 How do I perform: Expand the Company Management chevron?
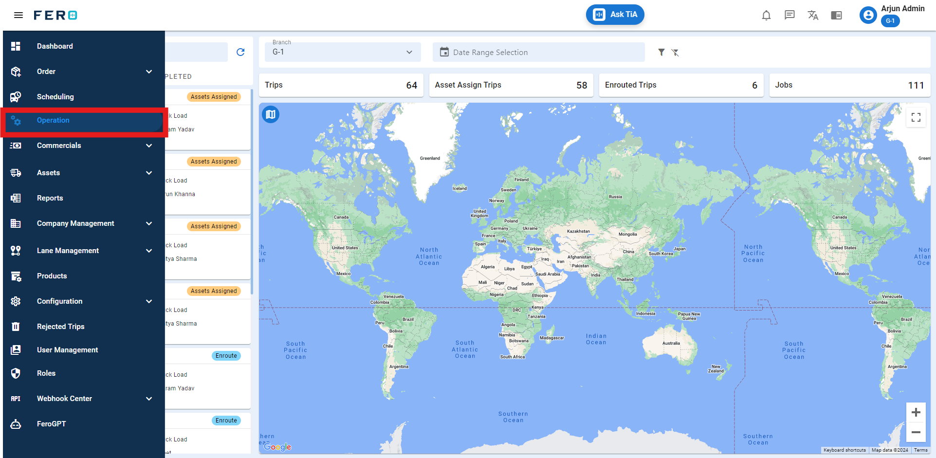[149, 223]
